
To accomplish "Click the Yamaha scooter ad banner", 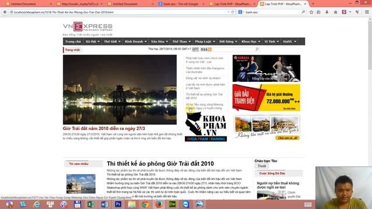I will point(266,69).
